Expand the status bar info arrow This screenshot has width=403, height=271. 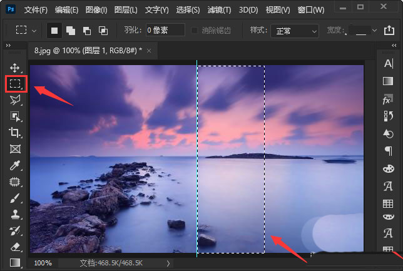click(x=168, y=263)
